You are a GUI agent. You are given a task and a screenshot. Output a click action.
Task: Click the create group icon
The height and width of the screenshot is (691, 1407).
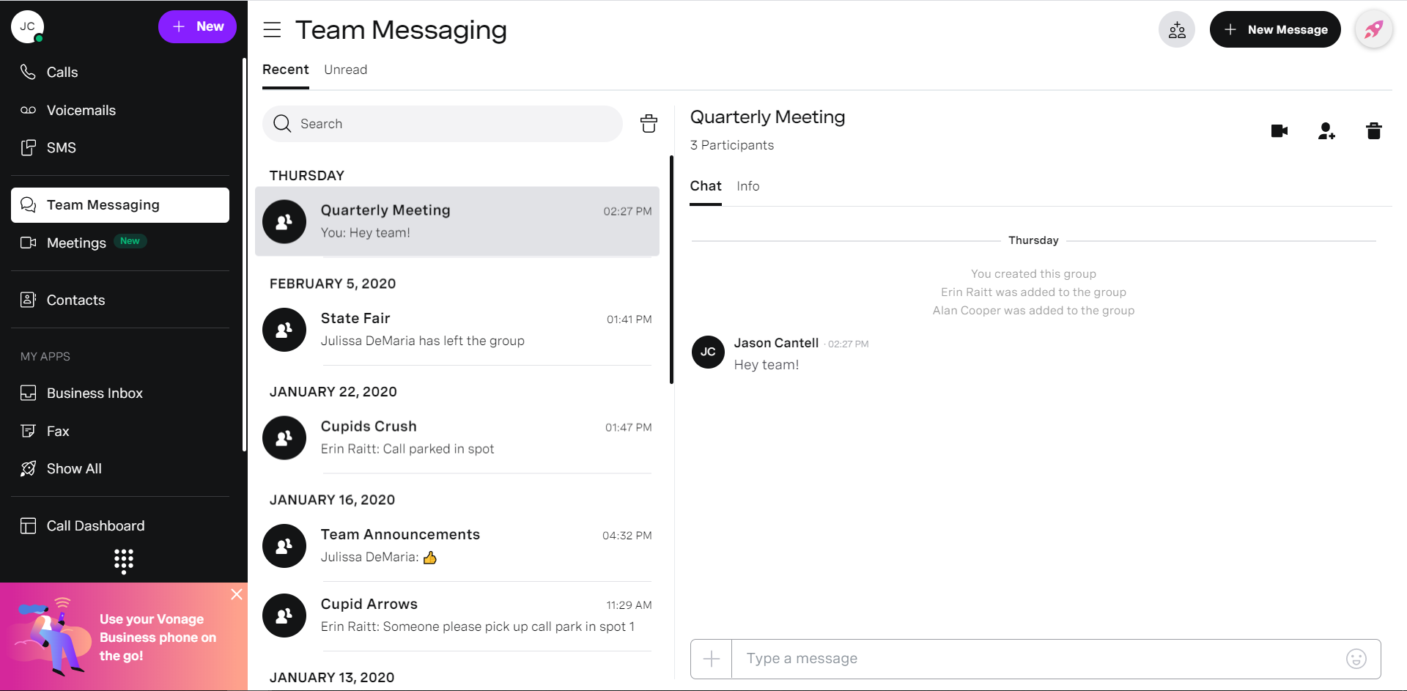[x=1176, y=30]
